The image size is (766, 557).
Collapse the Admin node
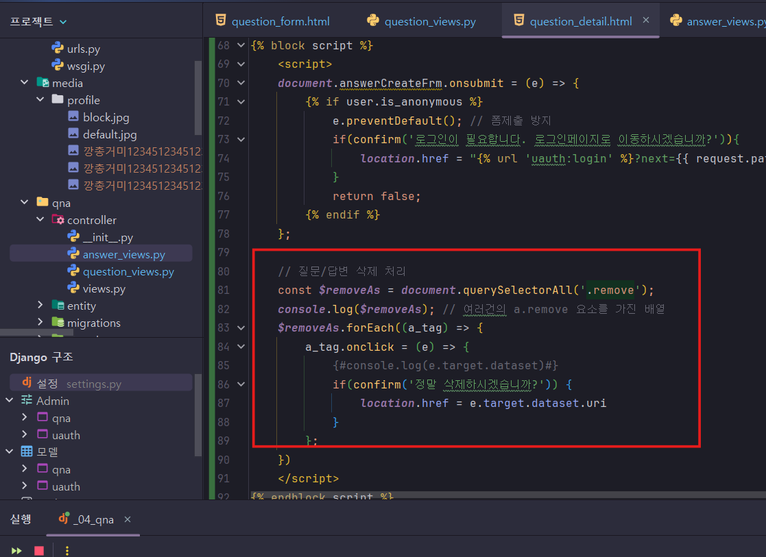10,400
